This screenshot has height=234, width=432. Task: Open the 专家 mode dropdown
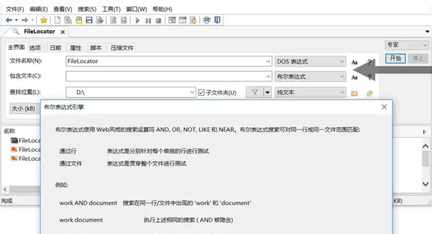(x=407, y=45)
